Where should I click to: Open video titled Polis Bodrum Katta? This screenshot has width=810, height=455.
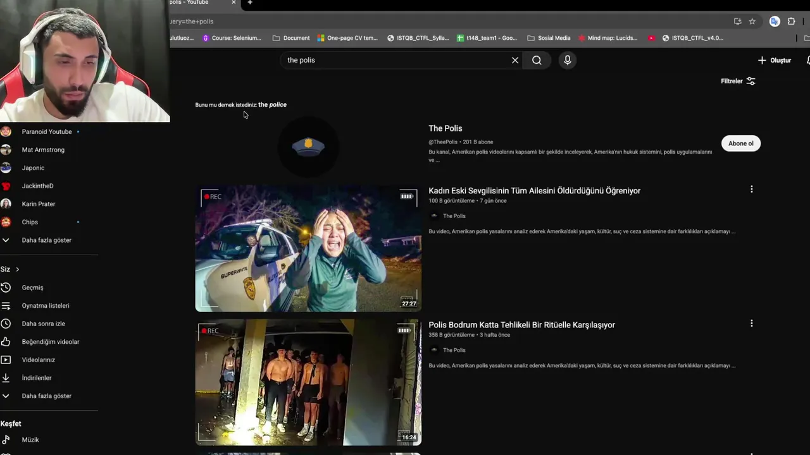[x=522, y=325]
